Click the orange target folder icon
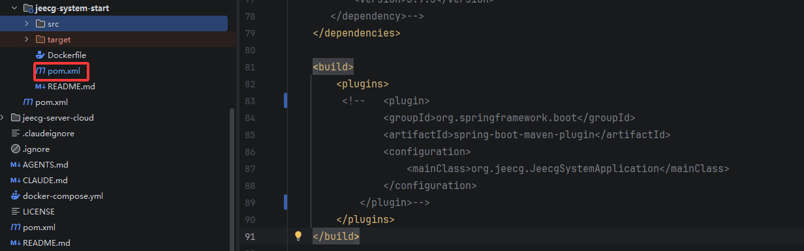The width and height of the screenshot is (804, 251). 40,39
